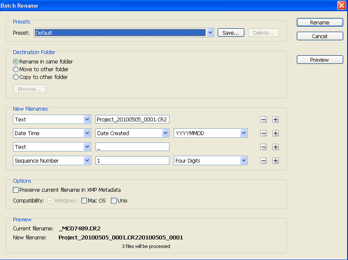348x260 pixels.
Task: Click the plus icon on the first filename row
Action: [x=275, y=119]
